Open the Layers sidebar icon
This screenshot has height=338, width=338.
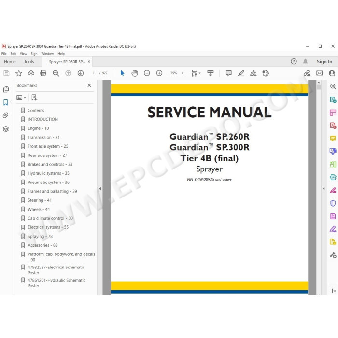click(6, 129)
